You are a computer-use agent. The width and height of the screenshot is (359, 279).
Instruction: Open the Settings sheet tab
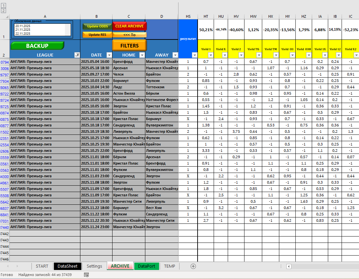click(94, 266)
